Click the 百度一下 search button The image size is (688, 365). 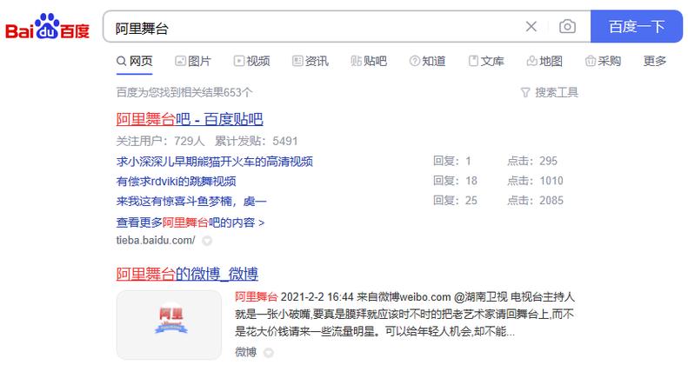click(x=636, y=27)
